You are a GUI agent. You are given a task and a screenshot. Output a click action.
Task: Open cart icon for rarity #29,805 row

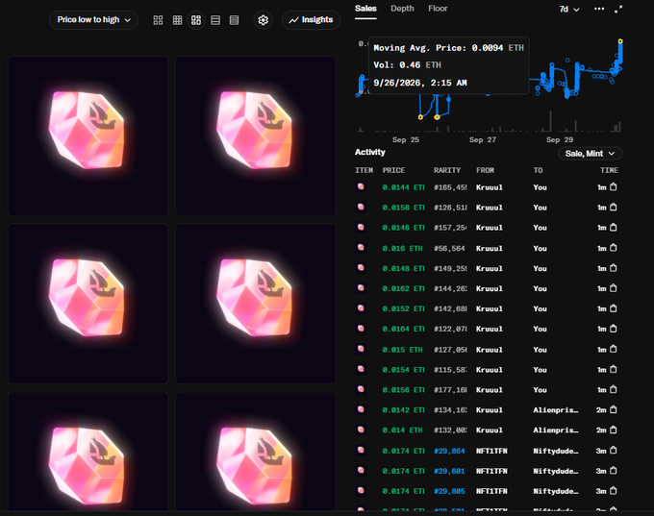[x=614, y=491]
